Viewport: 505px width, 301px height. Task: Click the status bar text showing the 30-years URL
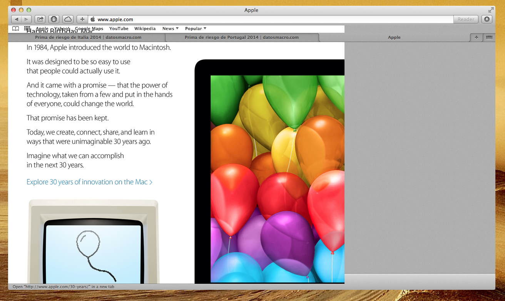pos(64,287)
